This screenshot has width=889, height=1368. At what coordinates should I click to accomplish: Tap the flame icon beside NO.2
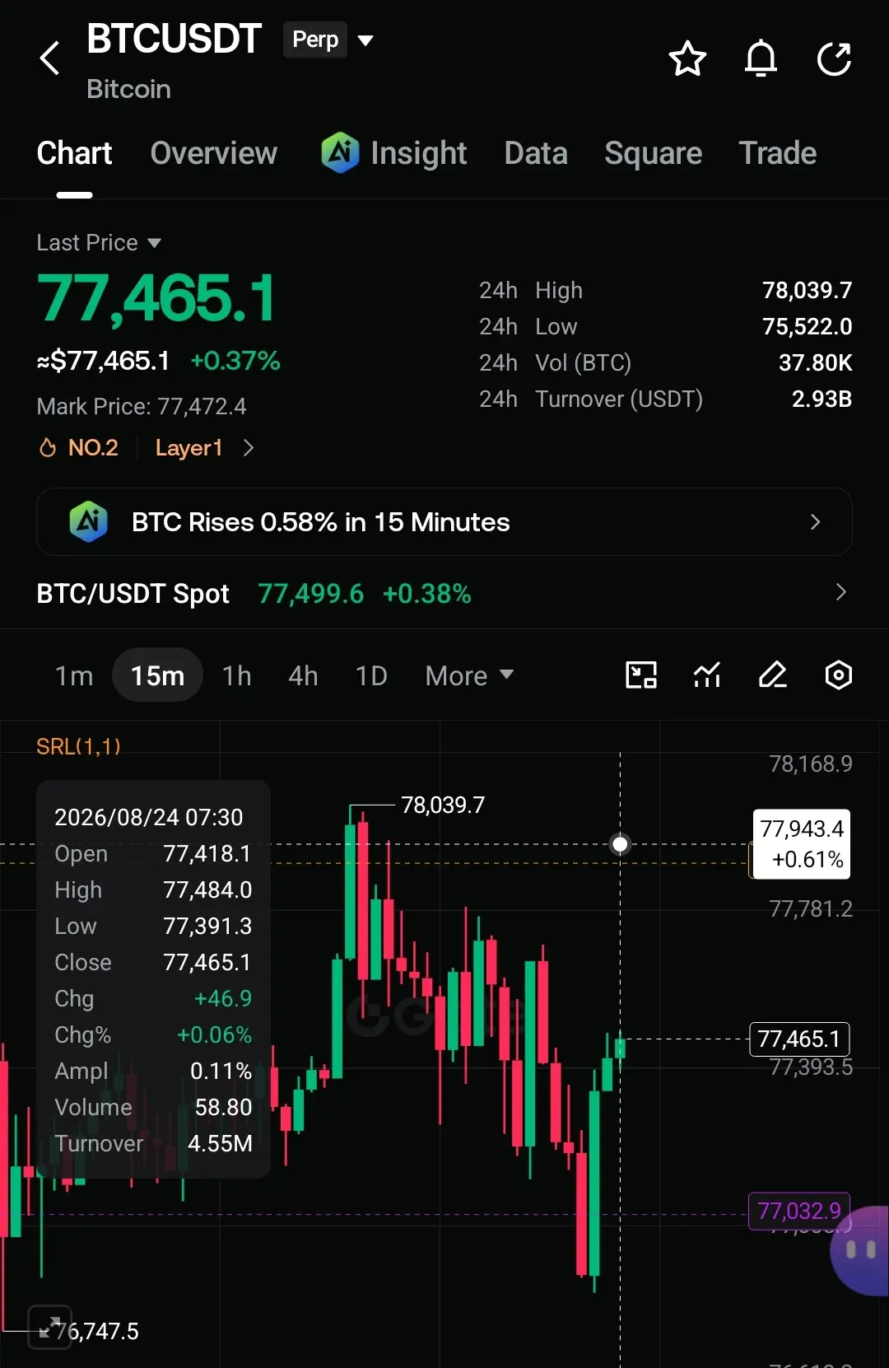pyautogui.click(x=48, y=448)
